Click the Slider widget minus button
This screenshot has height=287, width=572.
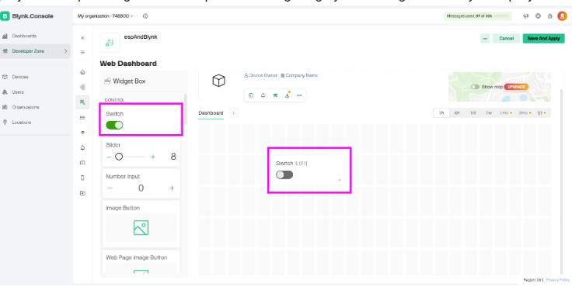point(109,157)
